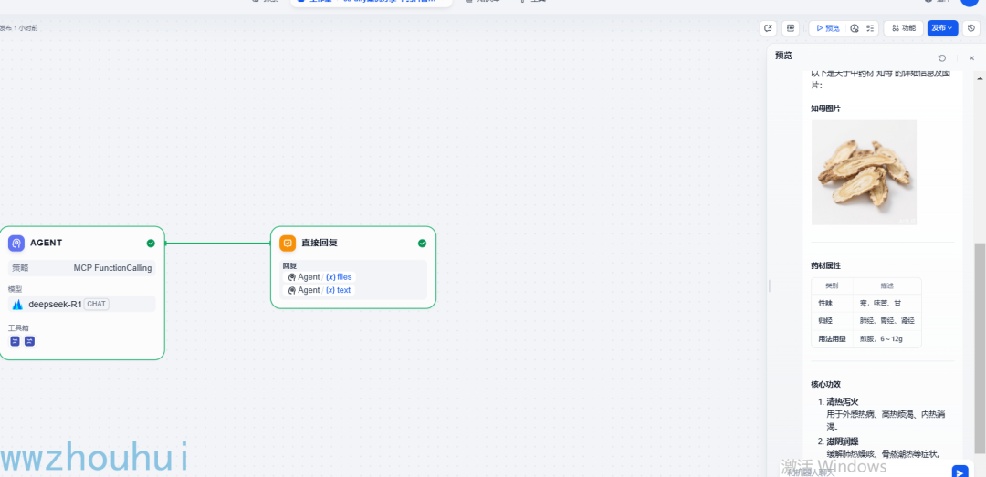This screenshot has height=477, width=986.
Task: Click the scroll-up arrow of preview panel
Action: point(979,78)
